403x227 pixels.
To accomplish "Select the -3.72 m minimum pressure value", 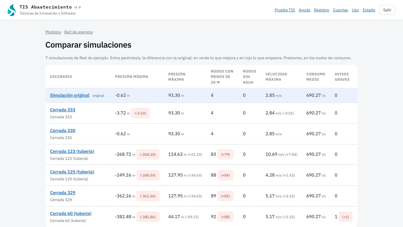I will point(122,113).
